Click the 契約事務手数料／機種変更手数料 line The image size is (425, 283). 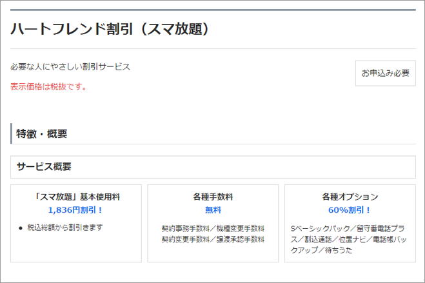coord(213,229)
